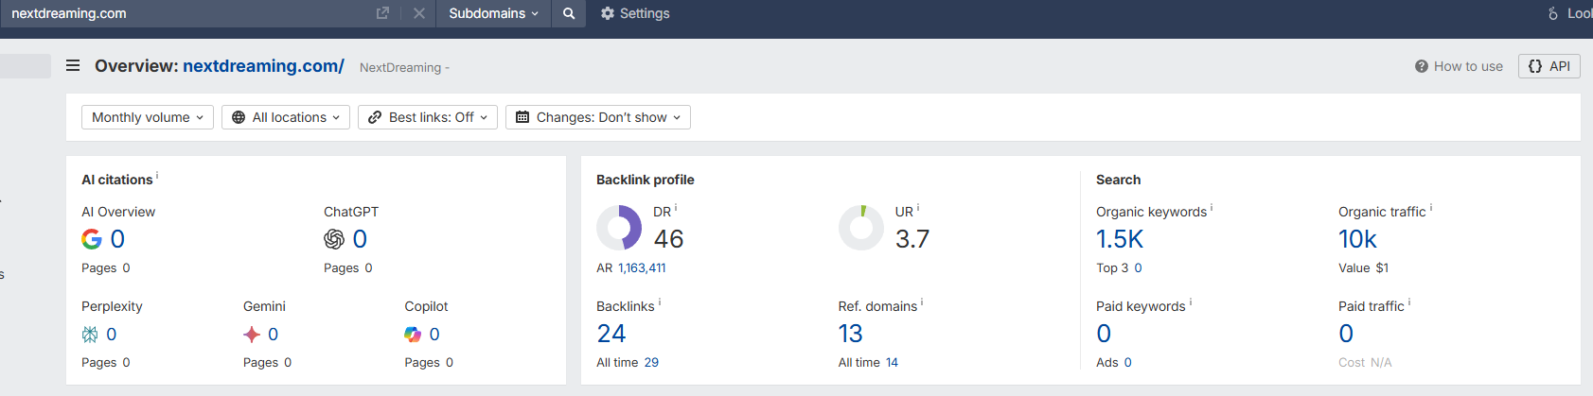Viewport: 1593px width, 396px height.
Task: Toggle the Best links: Off option
Action: coord(428,117)
